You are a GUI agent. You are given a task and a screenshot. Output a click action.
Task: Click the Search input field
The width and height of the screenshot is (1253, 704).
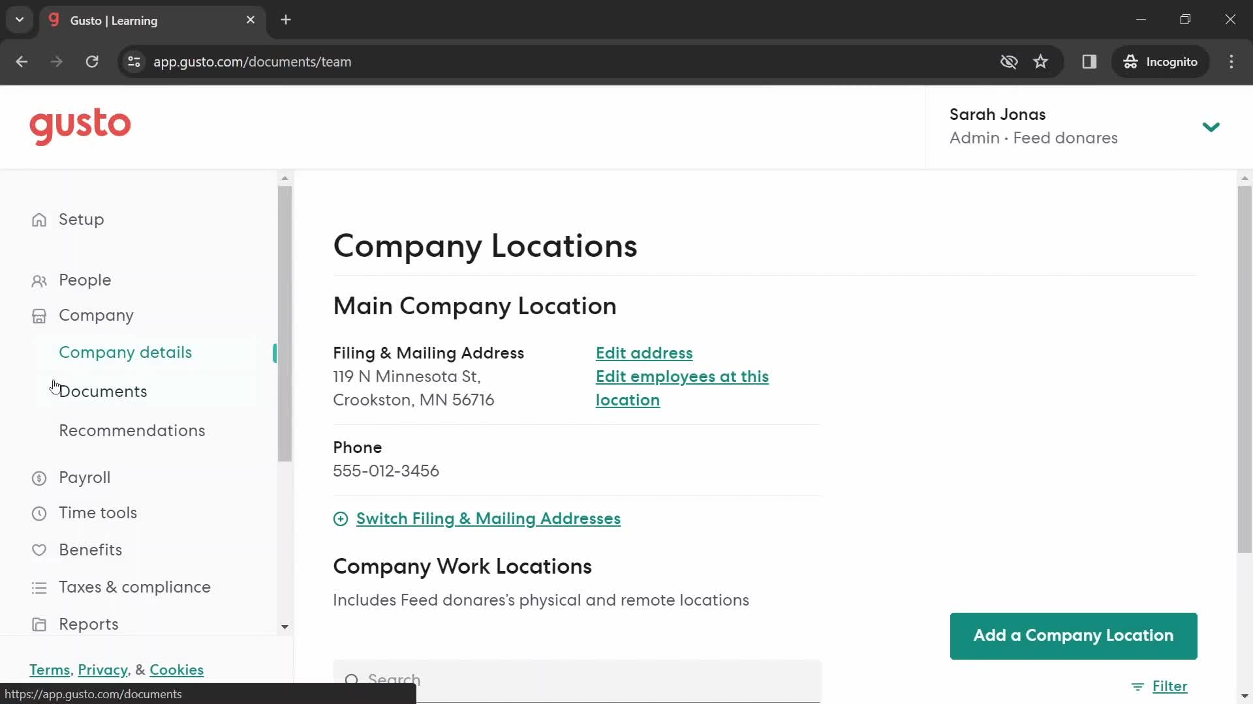coord(576,679)
